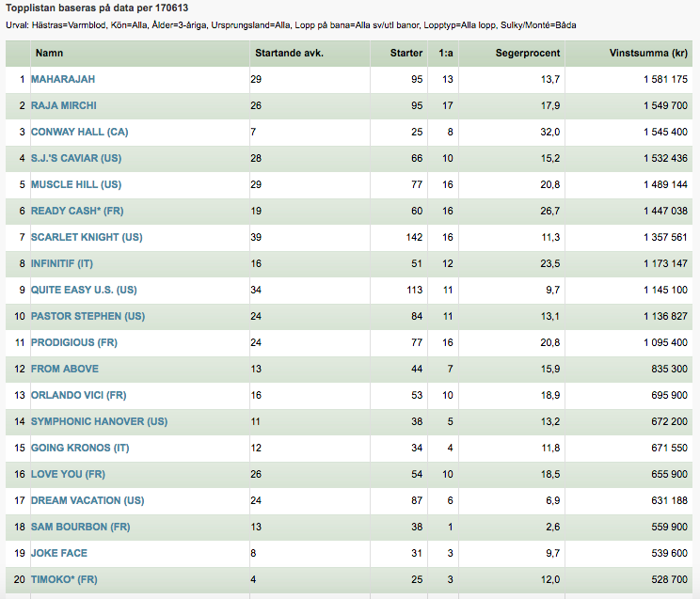Select winnings value 1 545 400
This screenshot has width=700, height=599.
tap(665, 133)
